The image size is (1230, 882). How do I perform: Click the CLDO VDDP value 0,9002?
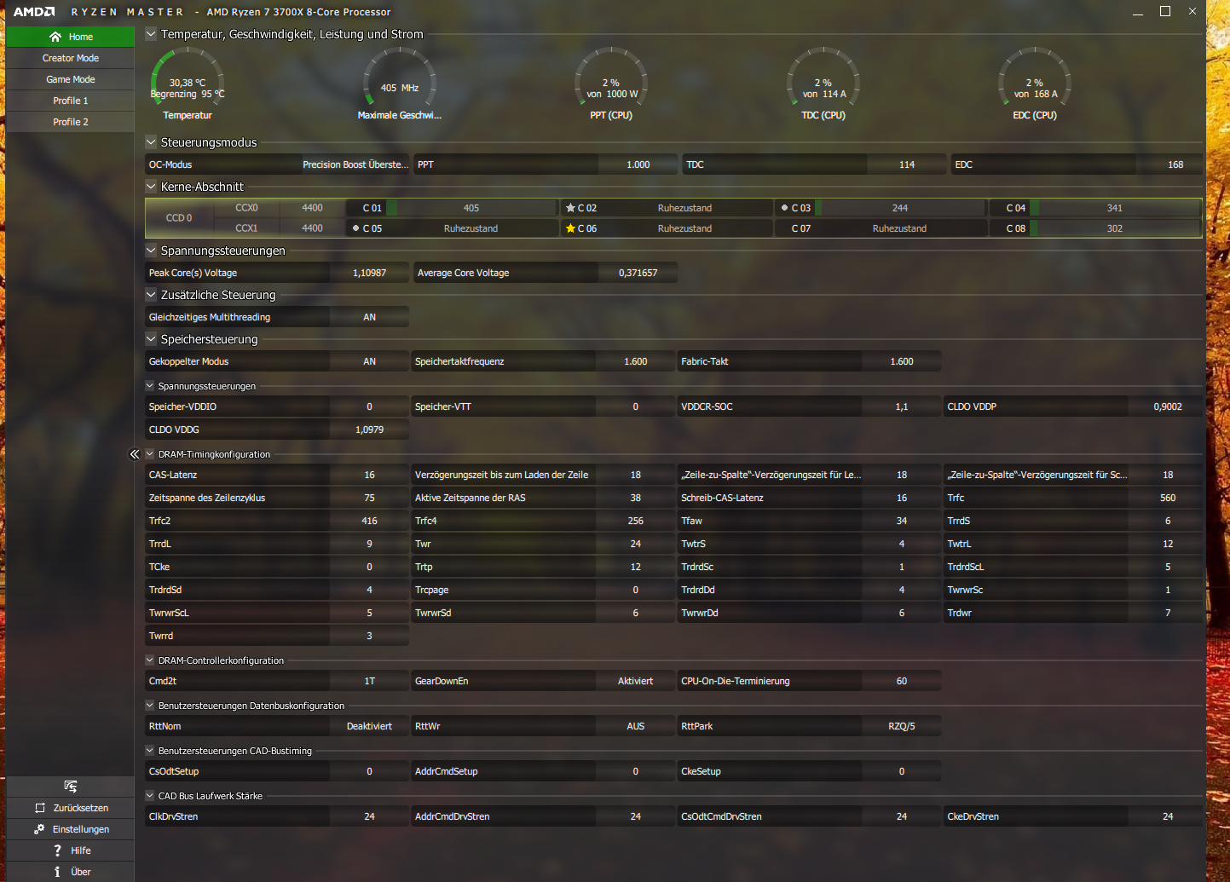click(x=1168, y=406)
